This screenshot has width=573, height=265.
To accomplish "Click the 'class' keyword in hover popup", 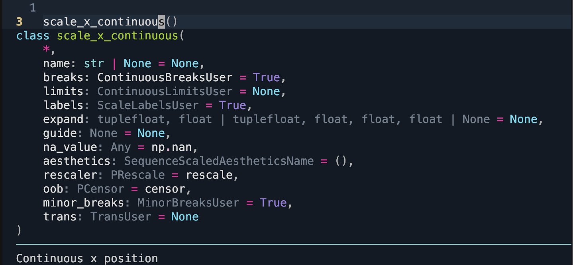I will [33, 36].
